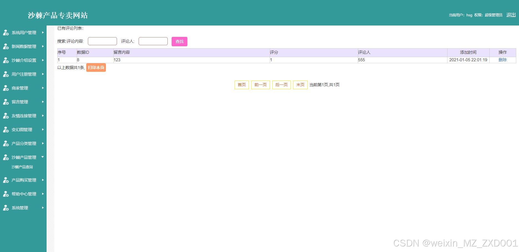Expand the 用户注册管理 arrow
This screenshot has height=252, width=519.
click(x=43, y=74)
